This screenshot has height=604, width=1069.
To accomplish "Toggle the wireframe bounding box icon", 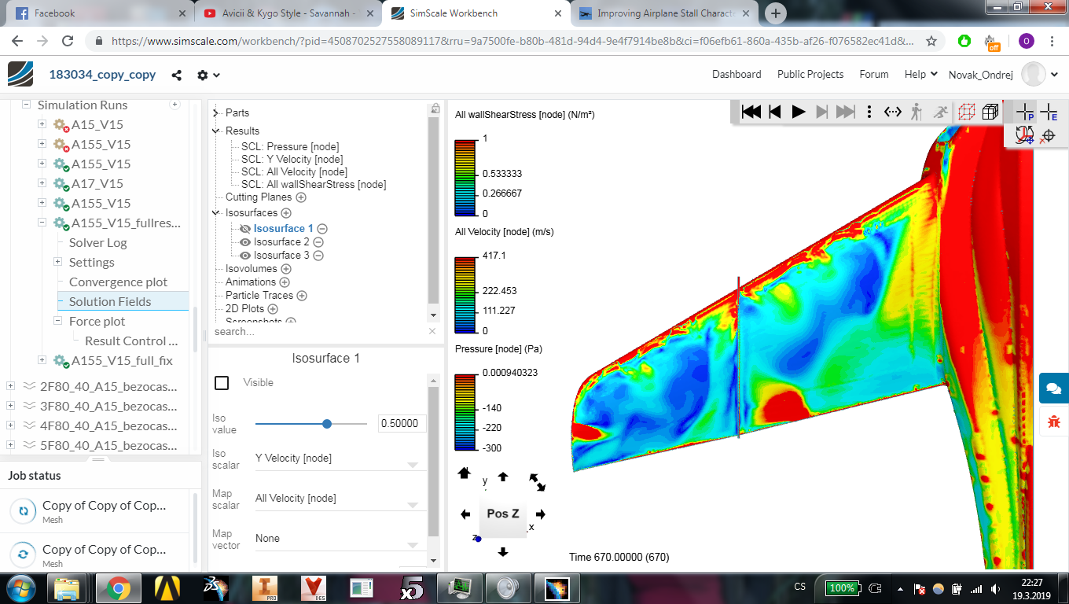I will click(965, 112).
